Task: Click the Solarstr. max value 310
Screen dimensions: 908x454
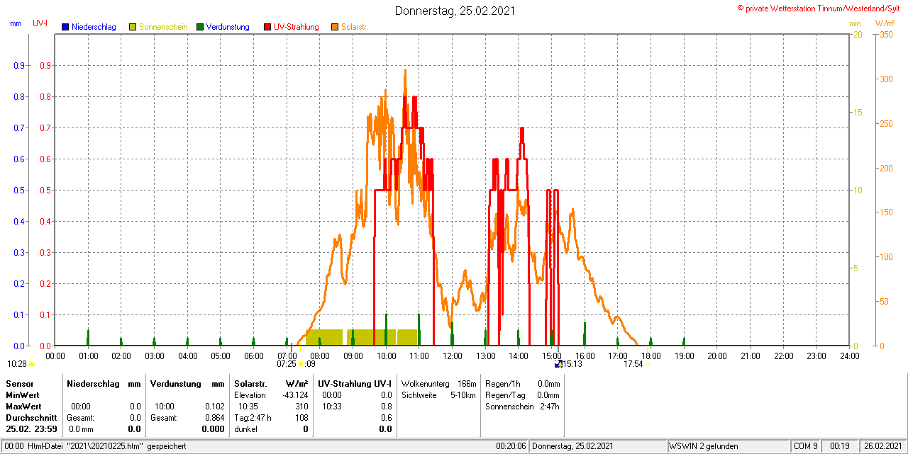Action: [301, 407]
